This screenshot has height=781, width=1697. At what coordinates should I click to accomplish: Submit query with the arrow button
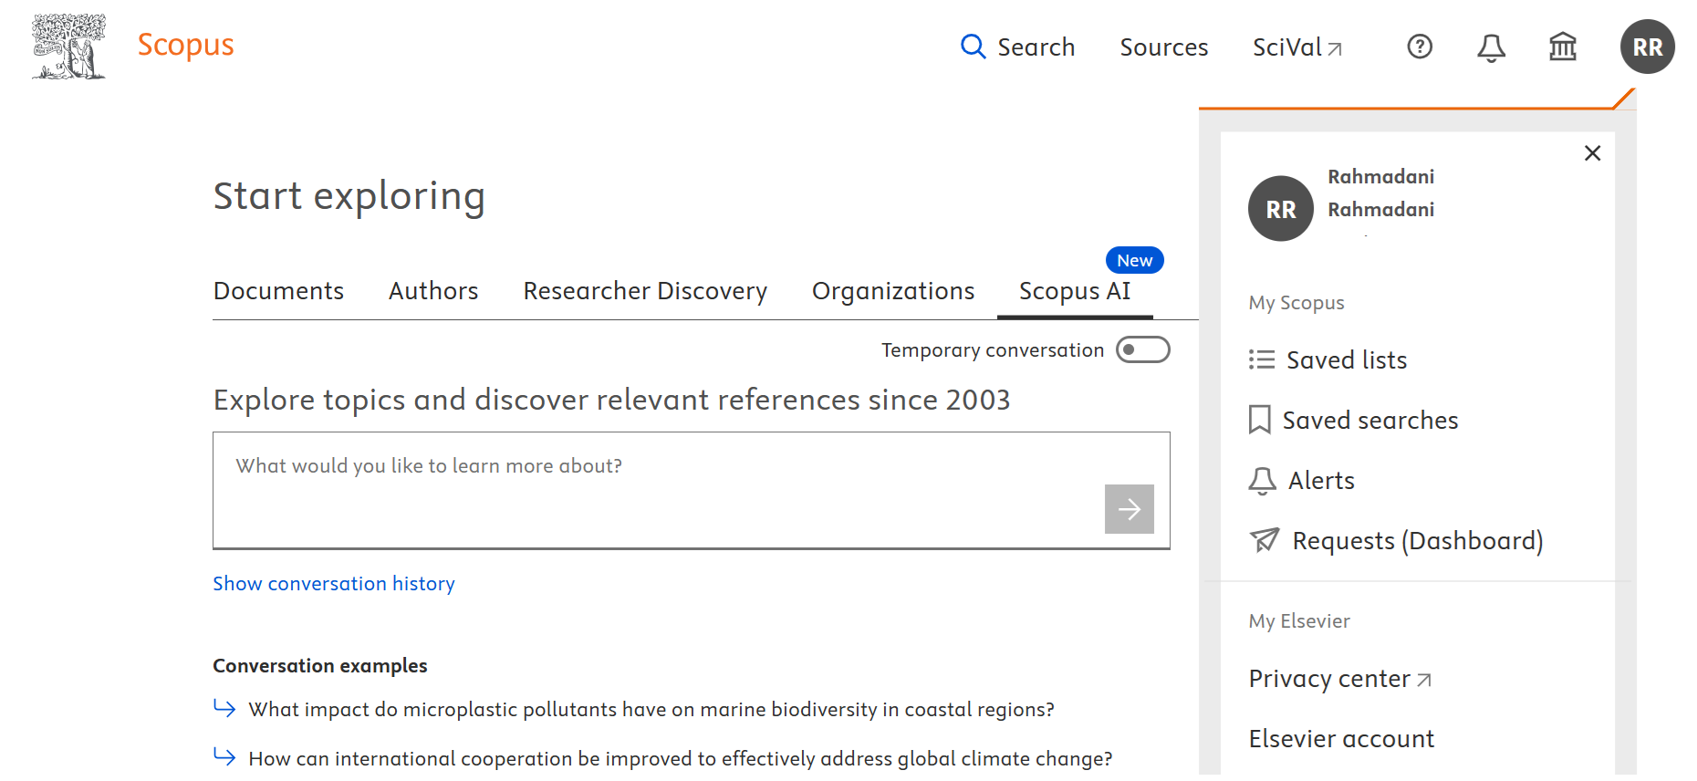[1130, 509]
